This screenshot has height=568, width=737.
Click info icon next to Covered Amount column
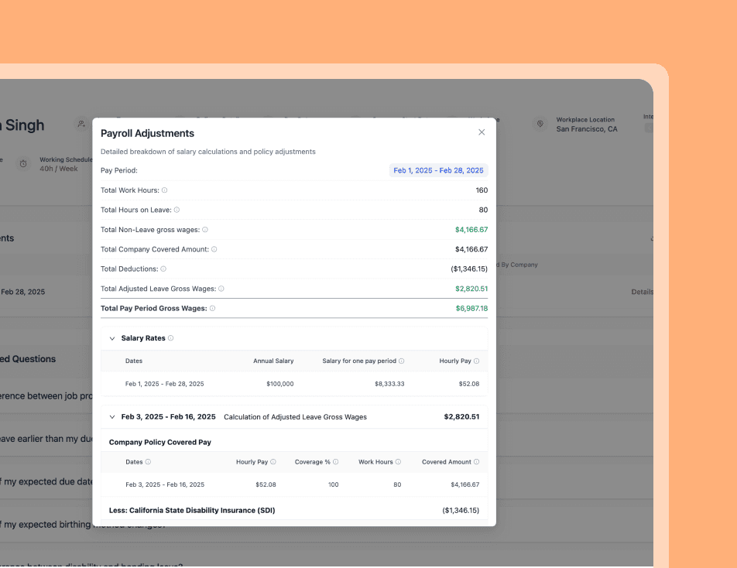pos(476,462)
